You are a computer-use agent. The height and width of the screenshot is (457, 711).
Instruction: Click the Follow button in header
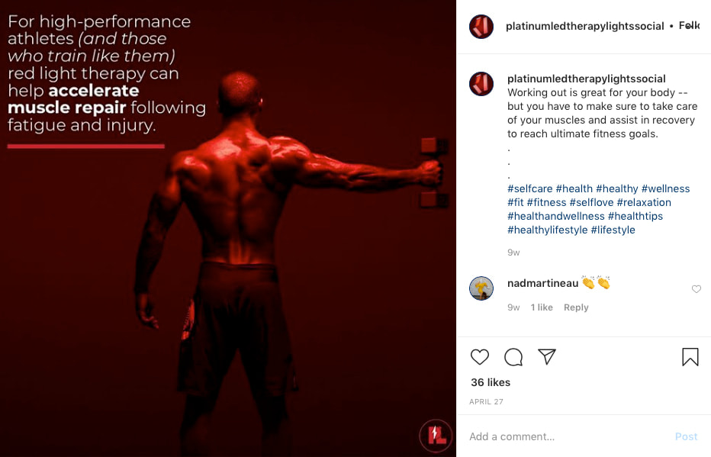pos(689,26)
